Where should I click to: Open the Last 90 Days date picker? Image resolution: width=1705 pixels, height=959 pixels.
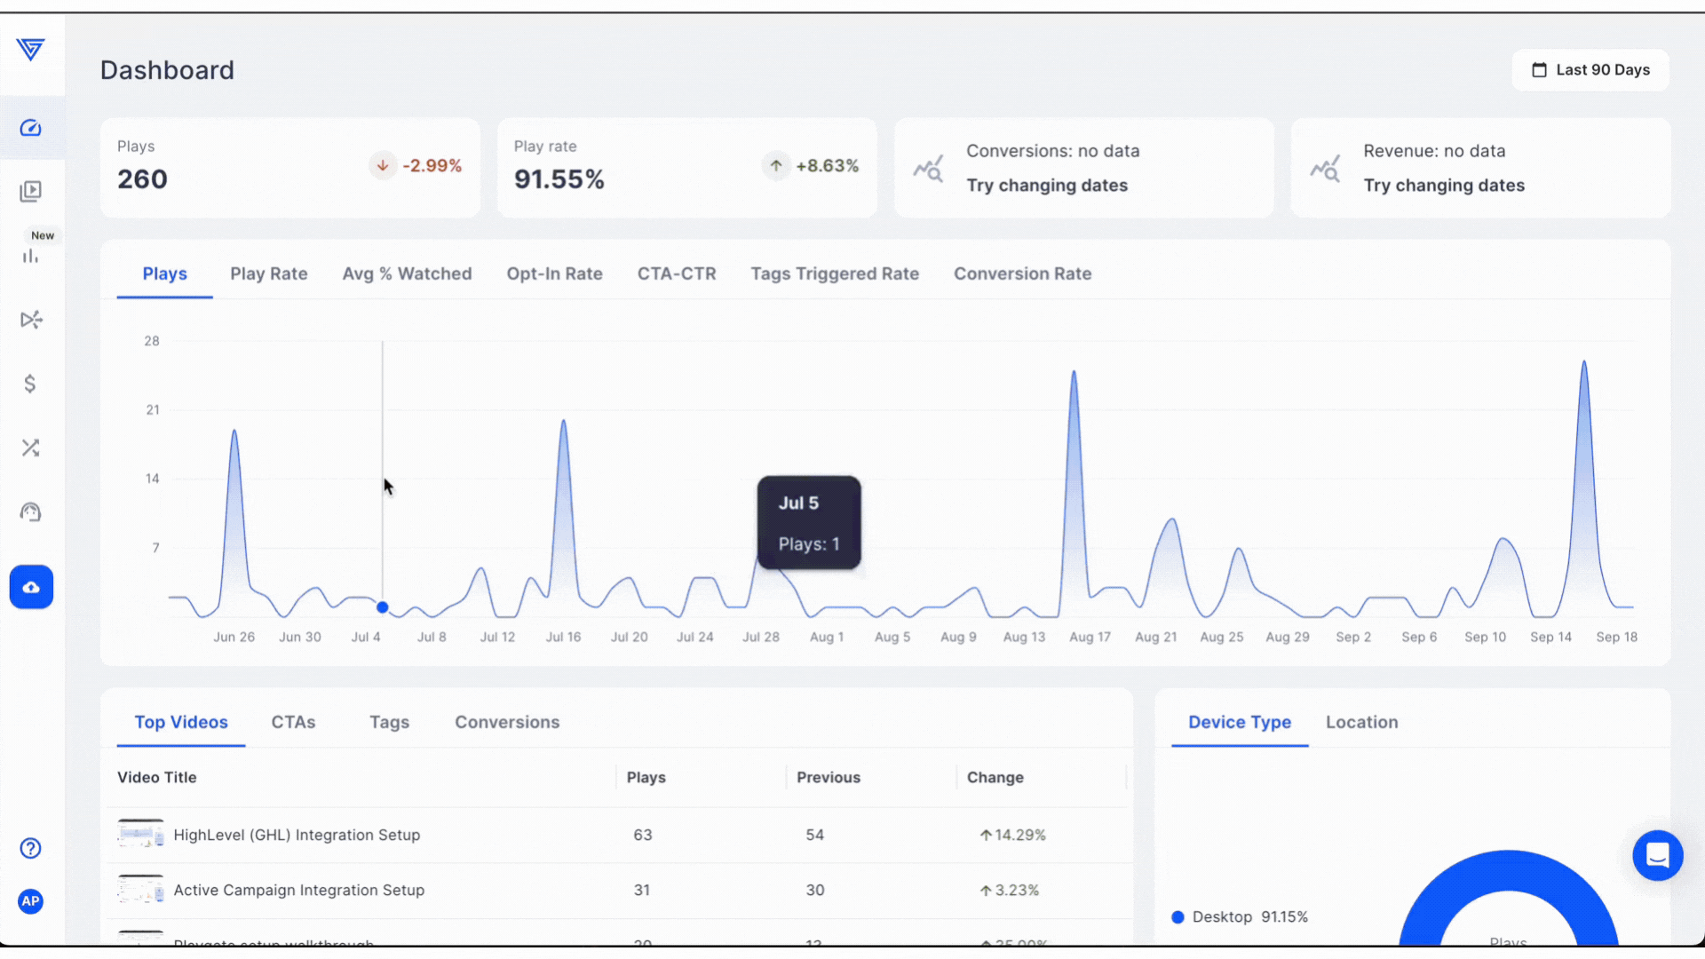tap(1590, 70)
